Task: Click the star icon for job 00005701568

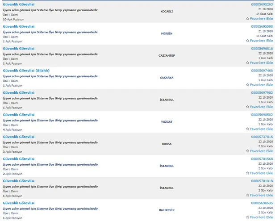Action: point(248,173)
